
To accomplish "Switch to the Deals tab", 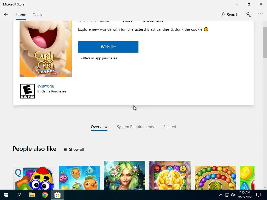I will 37,15.
